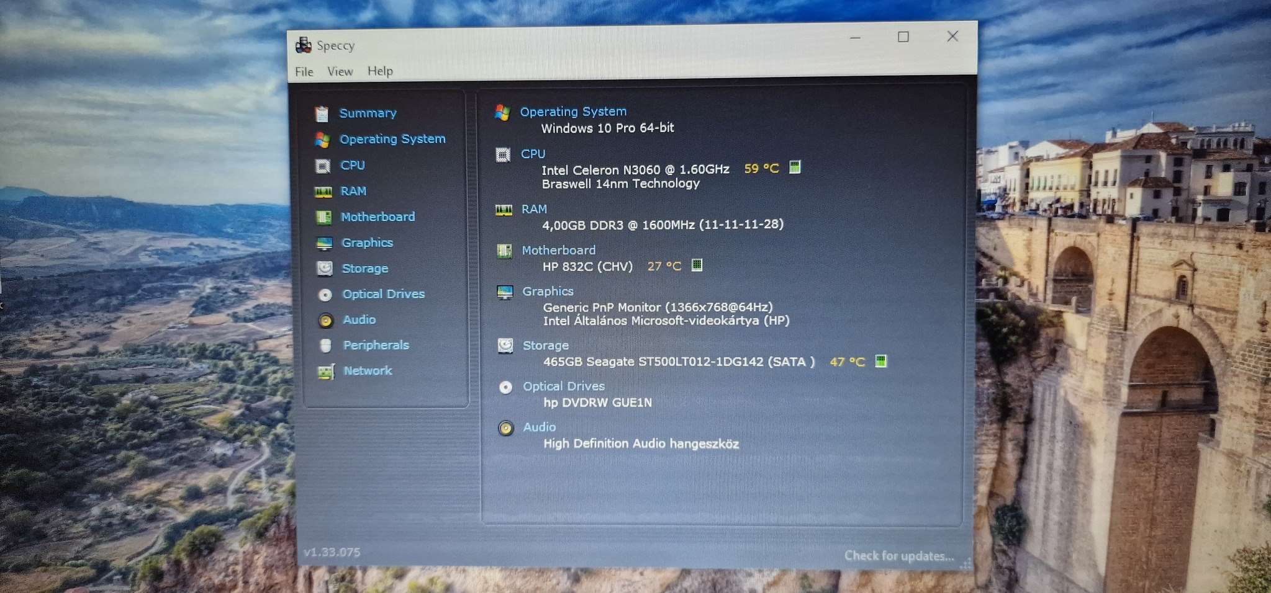Open the Audio section in sidebar
The height and width of the screenshot is (593, 1271).
[360, 319]
